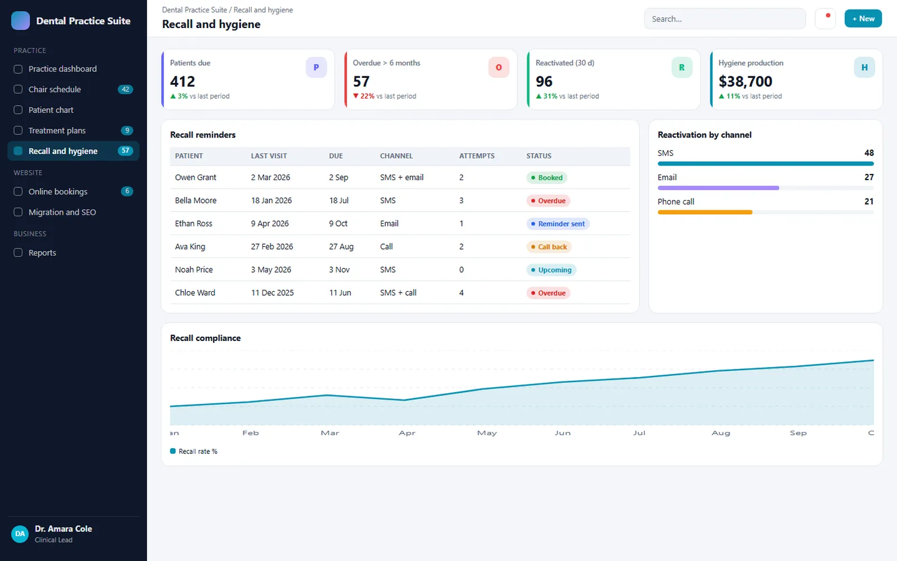Click the Booked status badge for Owen Grant
Screen dimensions: 897x561
click(547, 178)
